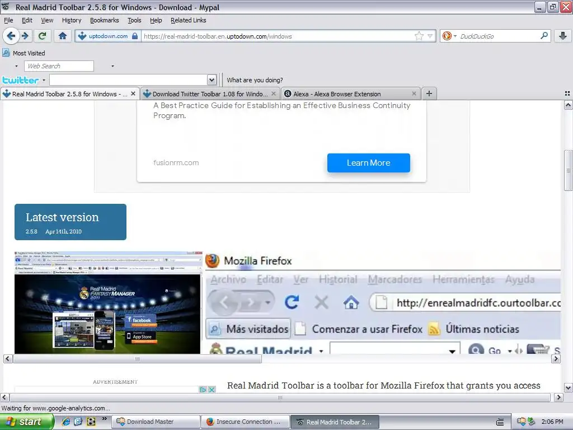573x430 pixels.
Task: Open the File menu
Action: [8, 20]
